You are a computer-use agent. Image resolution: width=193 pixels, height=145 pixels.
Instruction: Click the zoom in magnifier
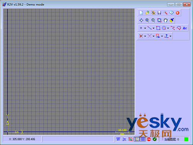[x=147, y=20]
